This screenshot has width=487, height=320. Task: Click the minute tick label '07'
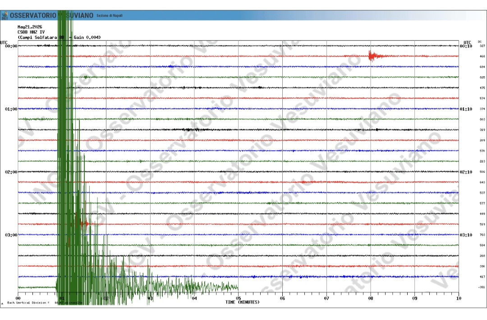(x=326, y=298)
